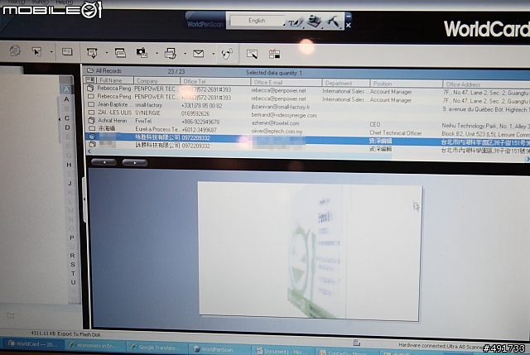Image resolution: width=530 pixels, height=355 pixels.
Task: Jump to letter C in alphabet index
Action: (67, 118)
